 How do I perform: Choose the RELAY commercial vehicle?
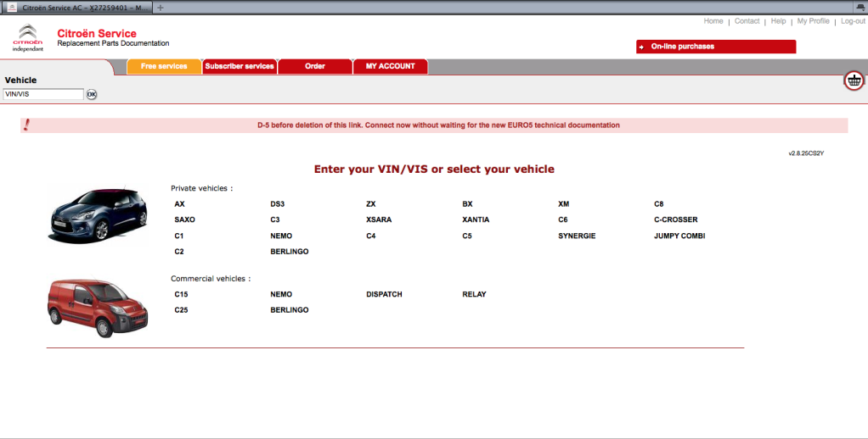[x=474, y=294]
